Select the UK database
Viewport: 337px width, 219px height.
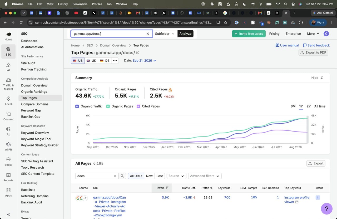click(x=91, y=61)
